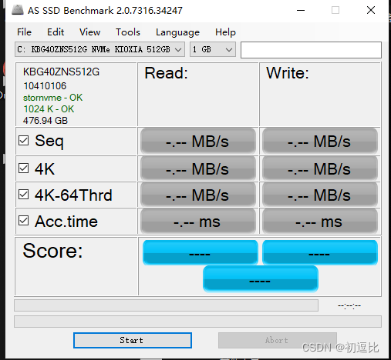Click the Abort button
391x360 pixels.
(278, 340)
